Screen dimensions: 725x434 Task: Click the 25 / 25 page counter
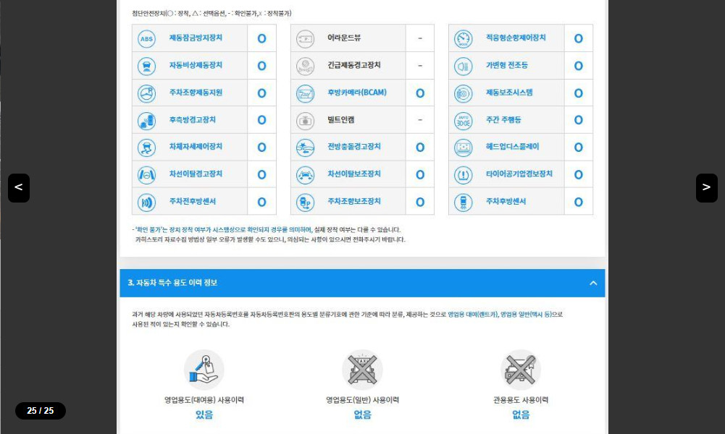tap(41, 411)
